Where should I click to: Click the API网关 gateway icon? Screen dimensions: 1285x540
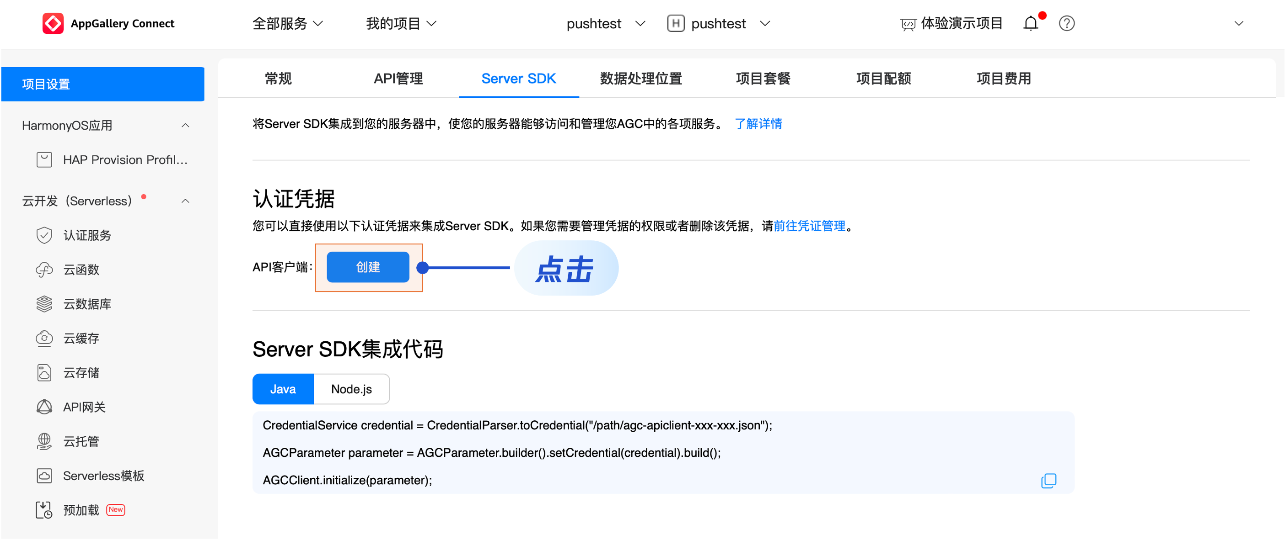coord(44,407)
